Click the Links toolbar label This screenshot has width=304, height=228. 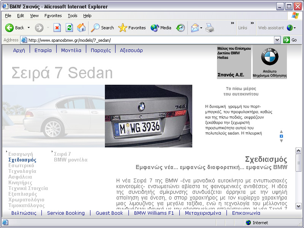pos(242,28)
